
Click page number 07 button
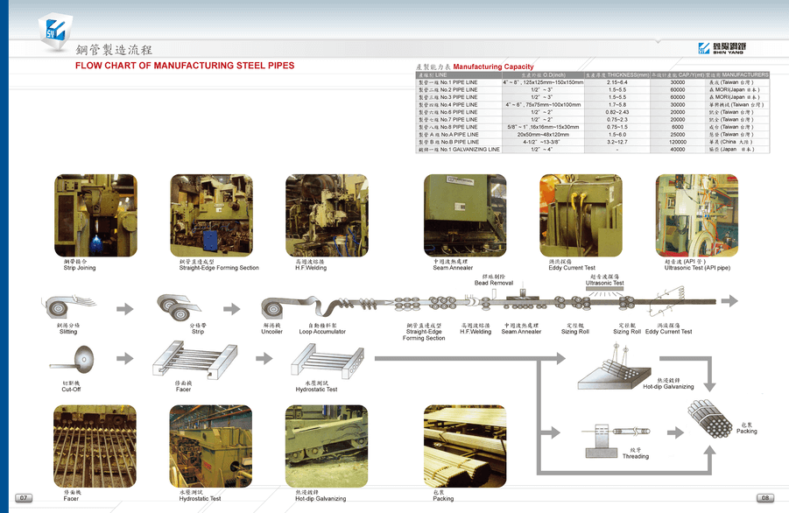point(24,498)
